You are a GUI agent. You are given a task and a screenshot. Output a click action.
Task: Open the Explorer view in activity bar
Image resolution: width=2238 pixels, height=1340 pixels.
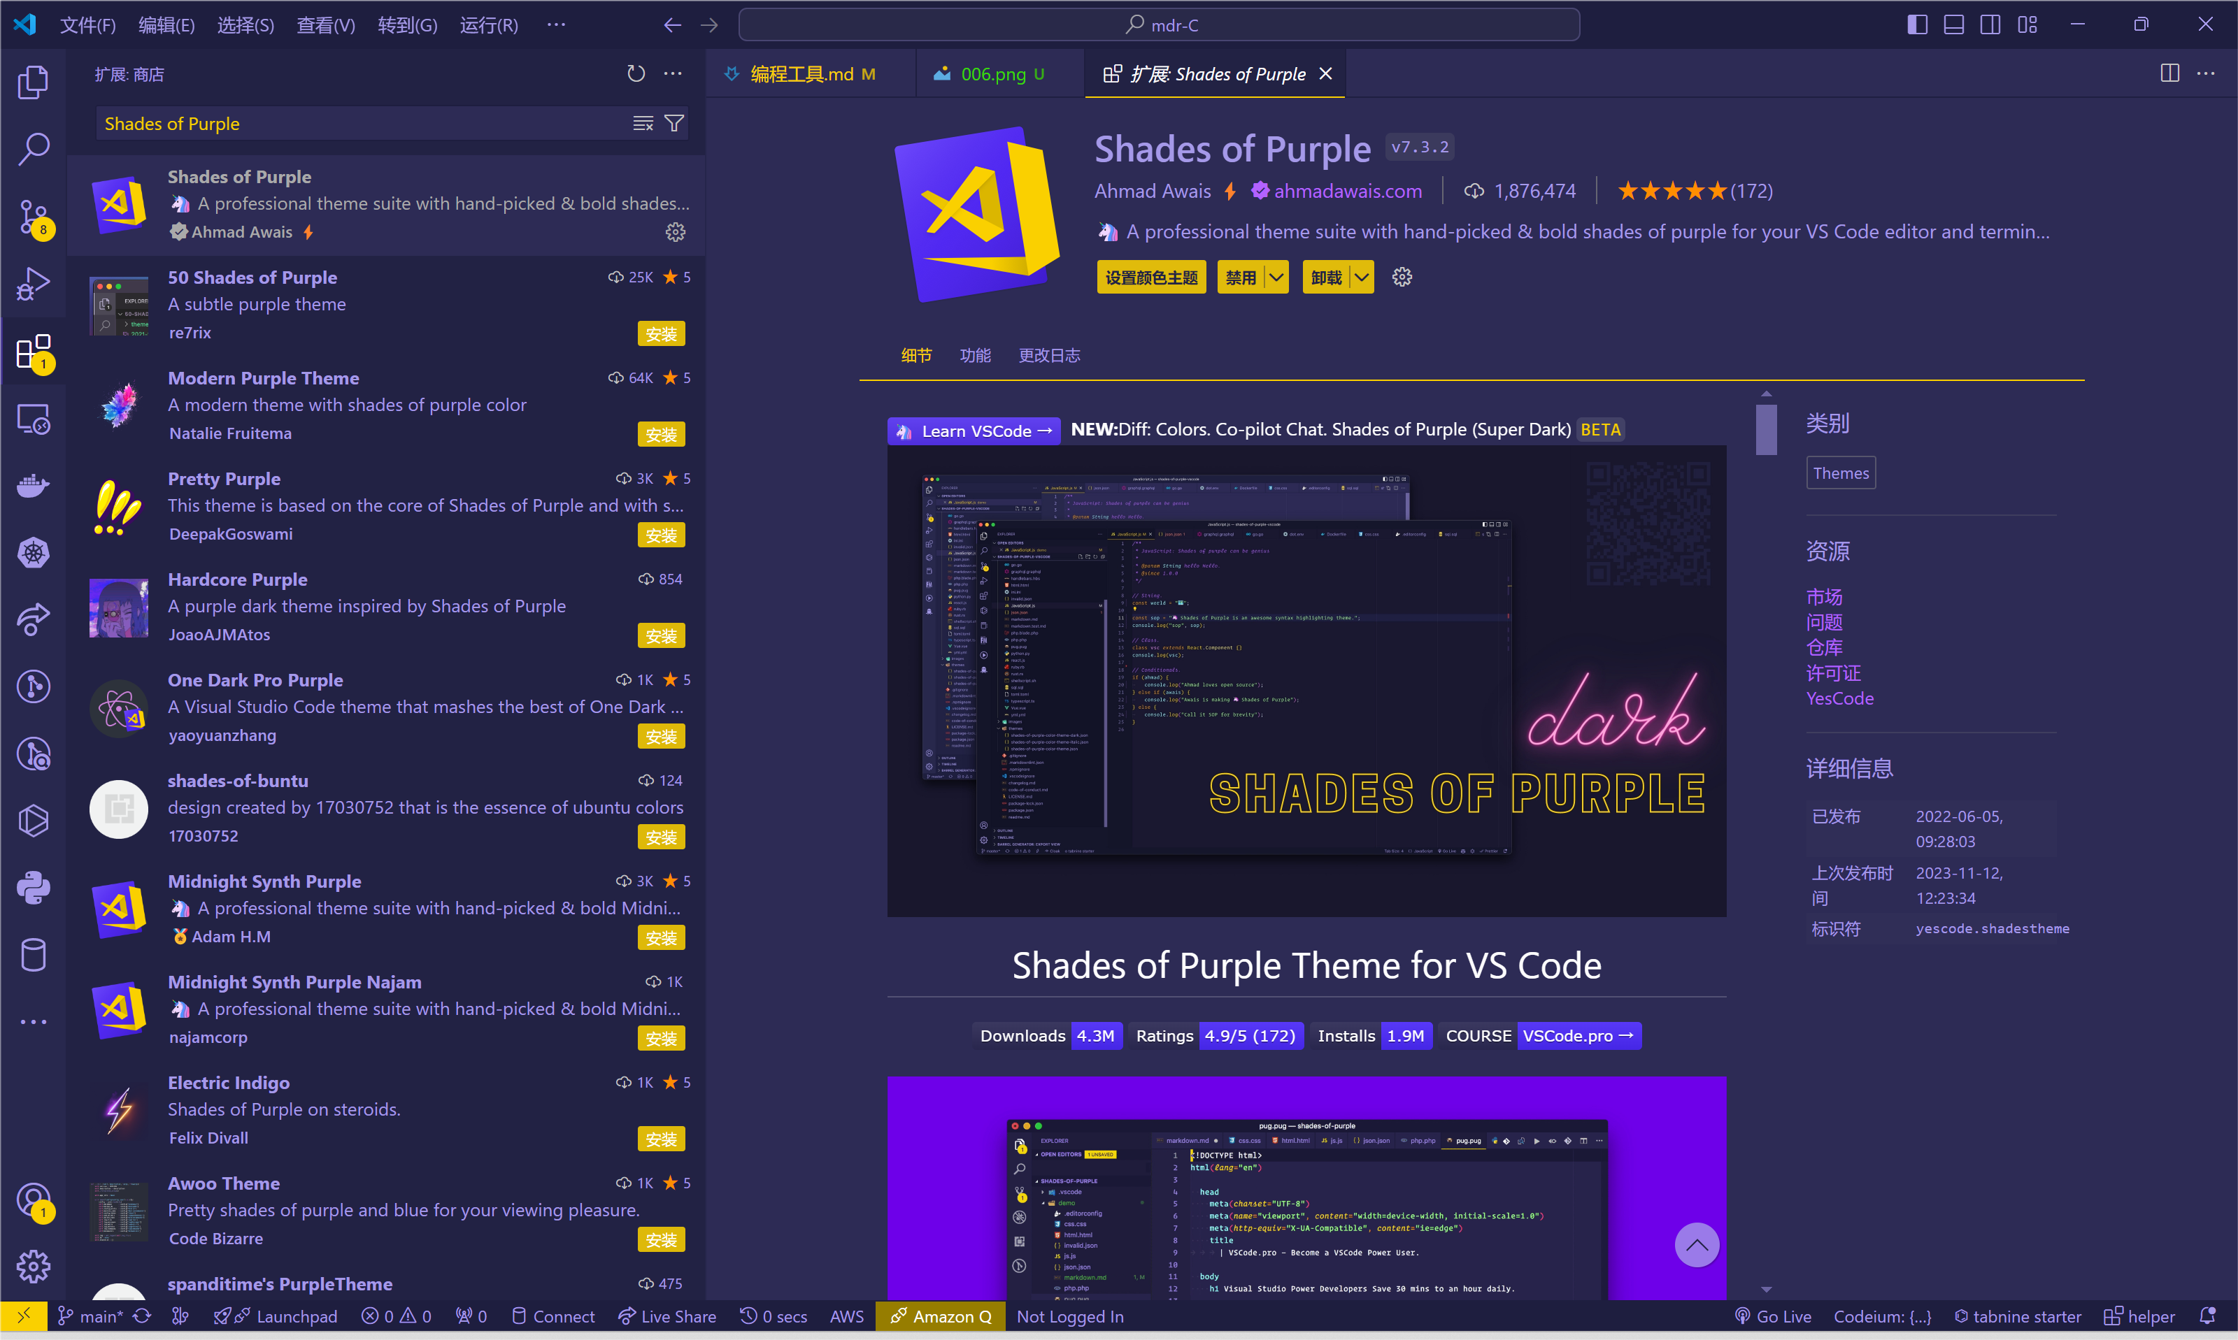[34, 82]
